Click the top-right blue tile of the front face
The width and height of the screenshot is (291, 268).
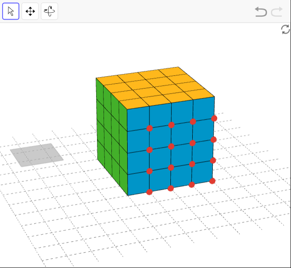point(204,109)
